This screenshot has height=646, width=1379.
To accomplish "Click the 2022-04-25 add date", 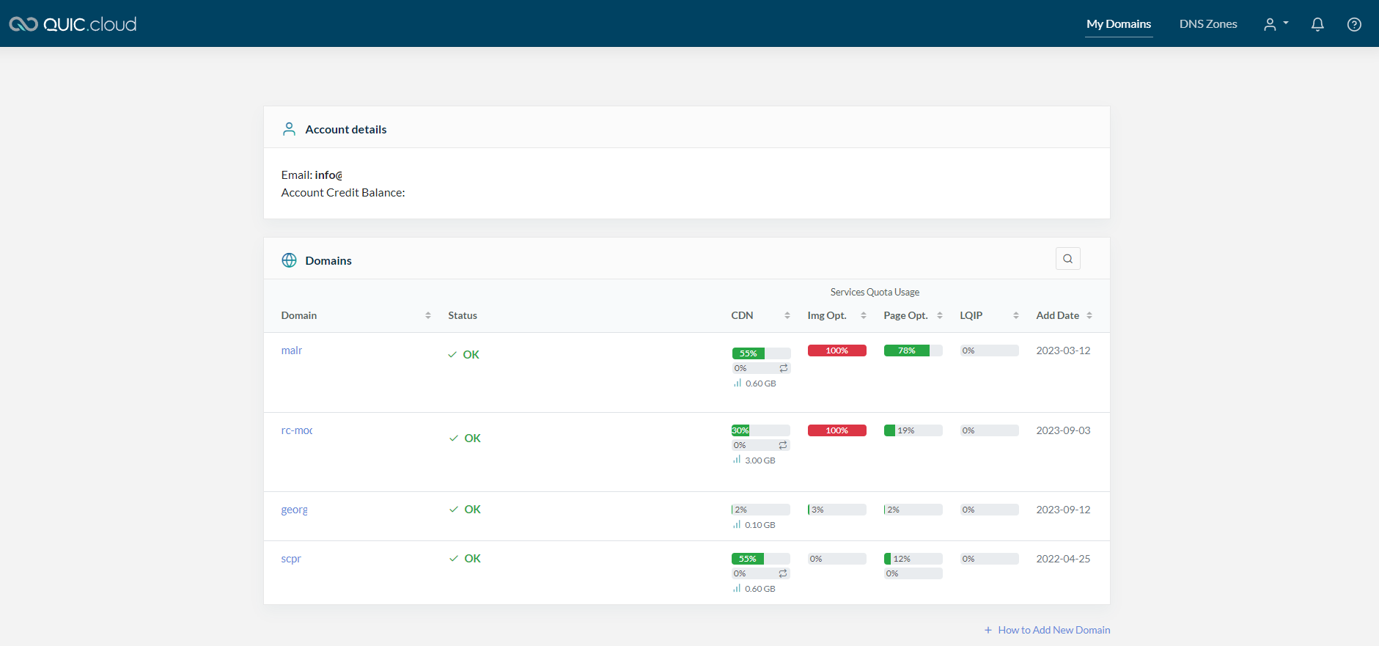I will (x=1063, y=559).
